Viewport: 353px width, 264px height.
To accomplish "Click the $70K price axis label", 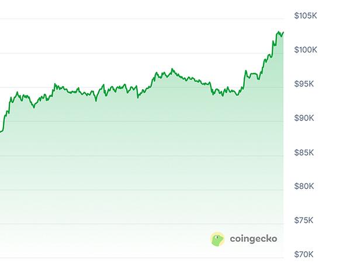I will pyautogui.click(x=305, y=255).
